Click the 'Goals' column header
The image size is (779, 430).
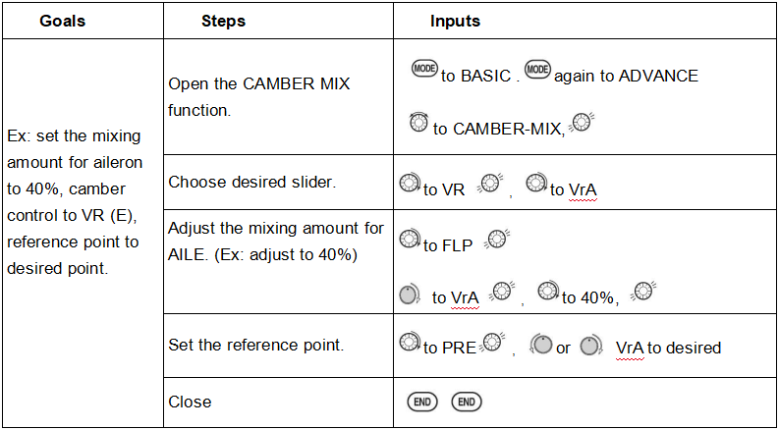pos(63,20)
